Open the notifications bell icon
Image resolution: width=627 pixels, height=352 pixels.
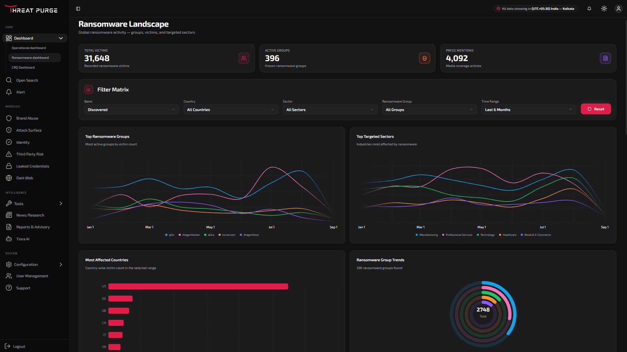pos(589,9)
